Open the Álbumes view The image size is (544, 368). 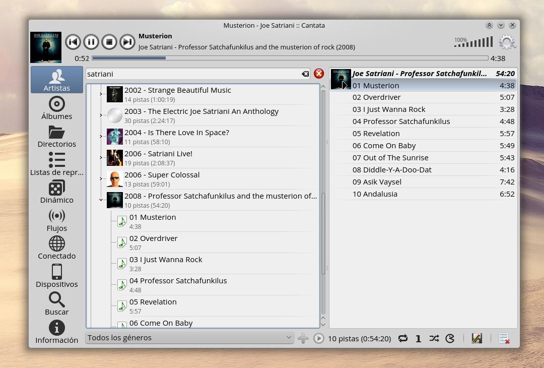point(56,108)
